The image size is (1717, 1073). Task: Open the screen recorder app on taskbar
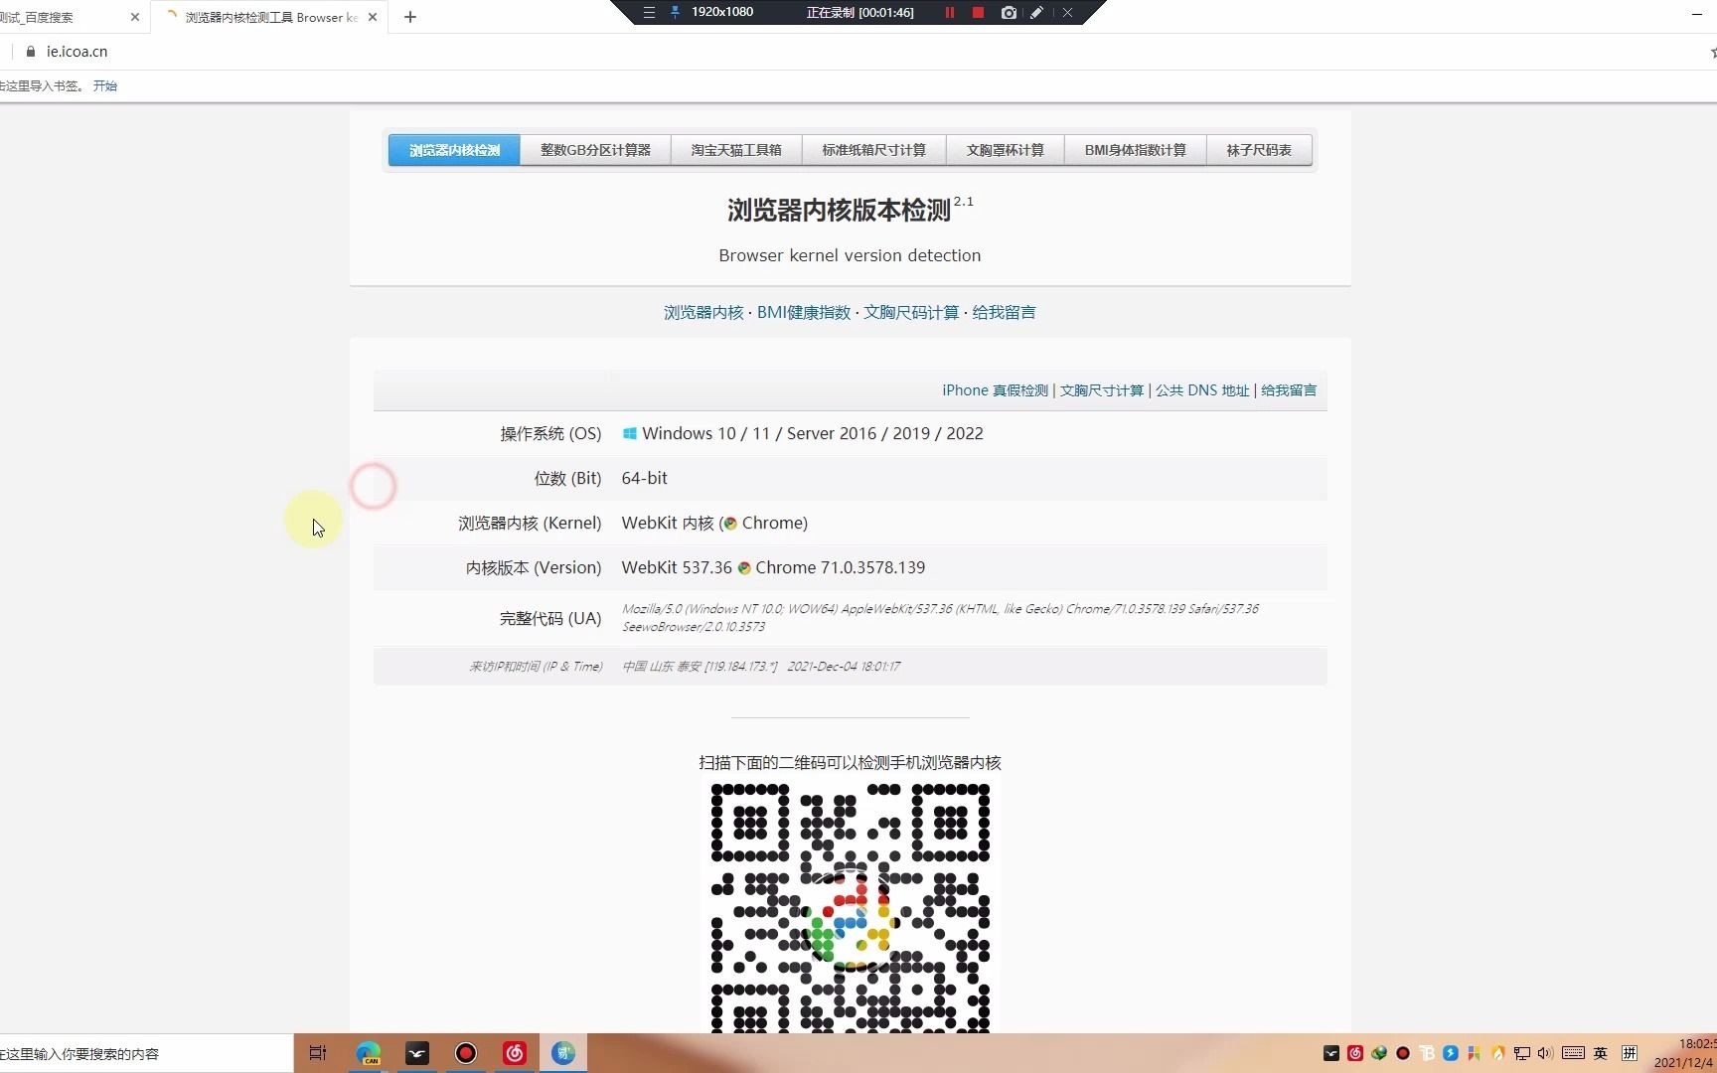[466, 1053]
